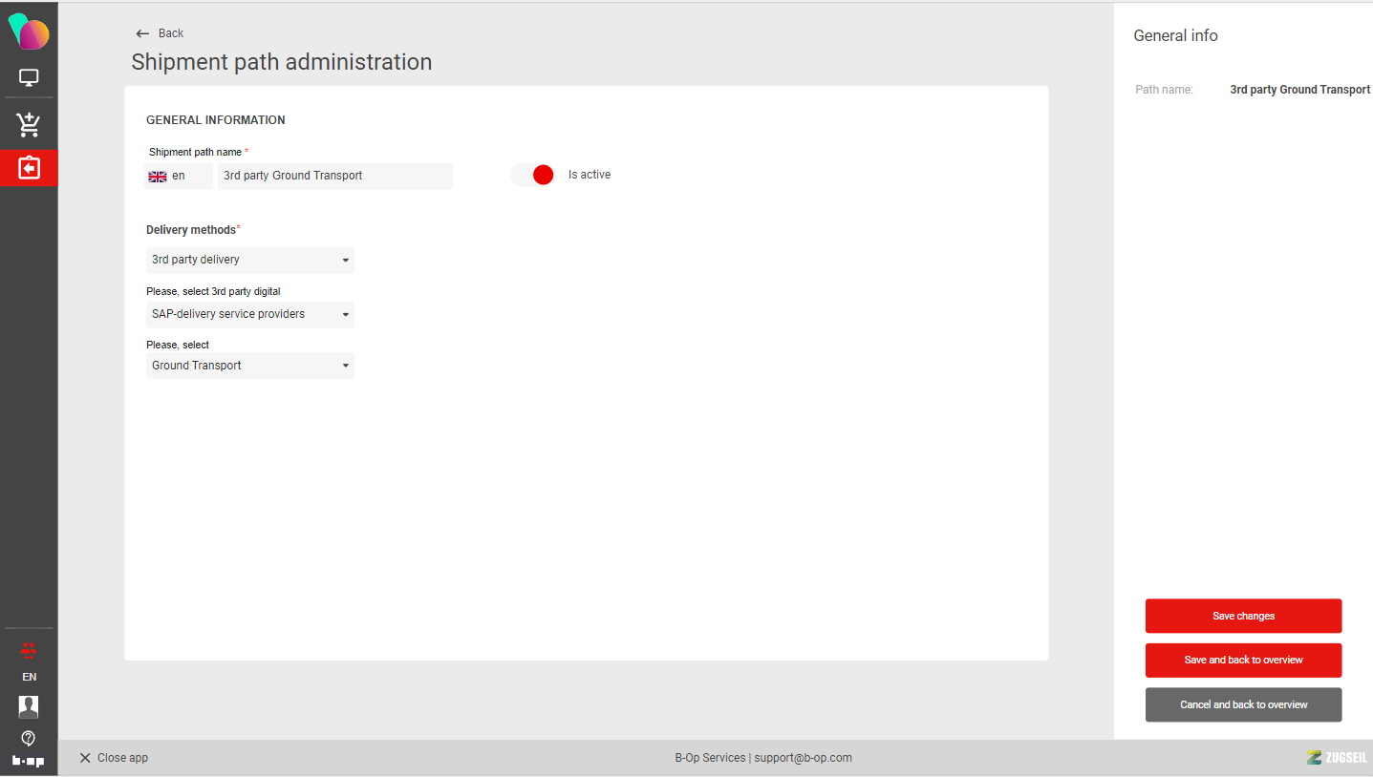Viewport: 1373px width, 777px height.
Task: Click the colorful app logo in sidebar
Action: click(29, 32)
